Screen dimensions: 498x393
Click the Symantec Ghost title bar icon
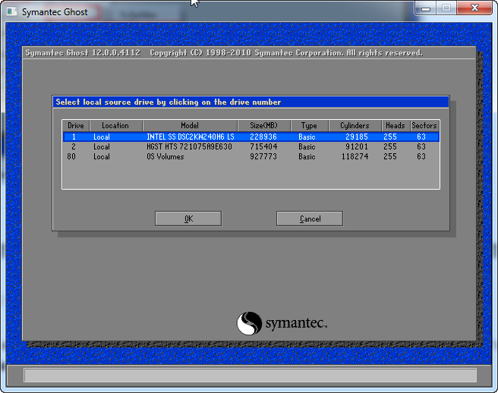tap(12, 11)
